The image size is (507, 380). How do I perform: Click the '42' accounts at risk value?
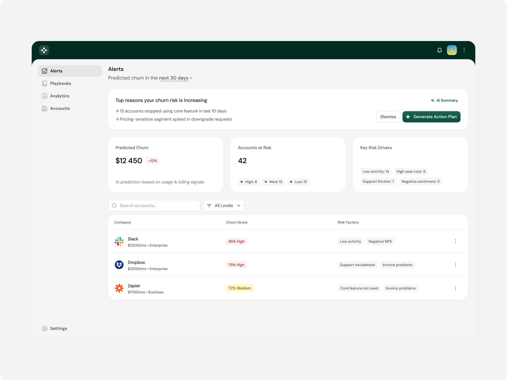pyautogui.click(x=242, y=161)
